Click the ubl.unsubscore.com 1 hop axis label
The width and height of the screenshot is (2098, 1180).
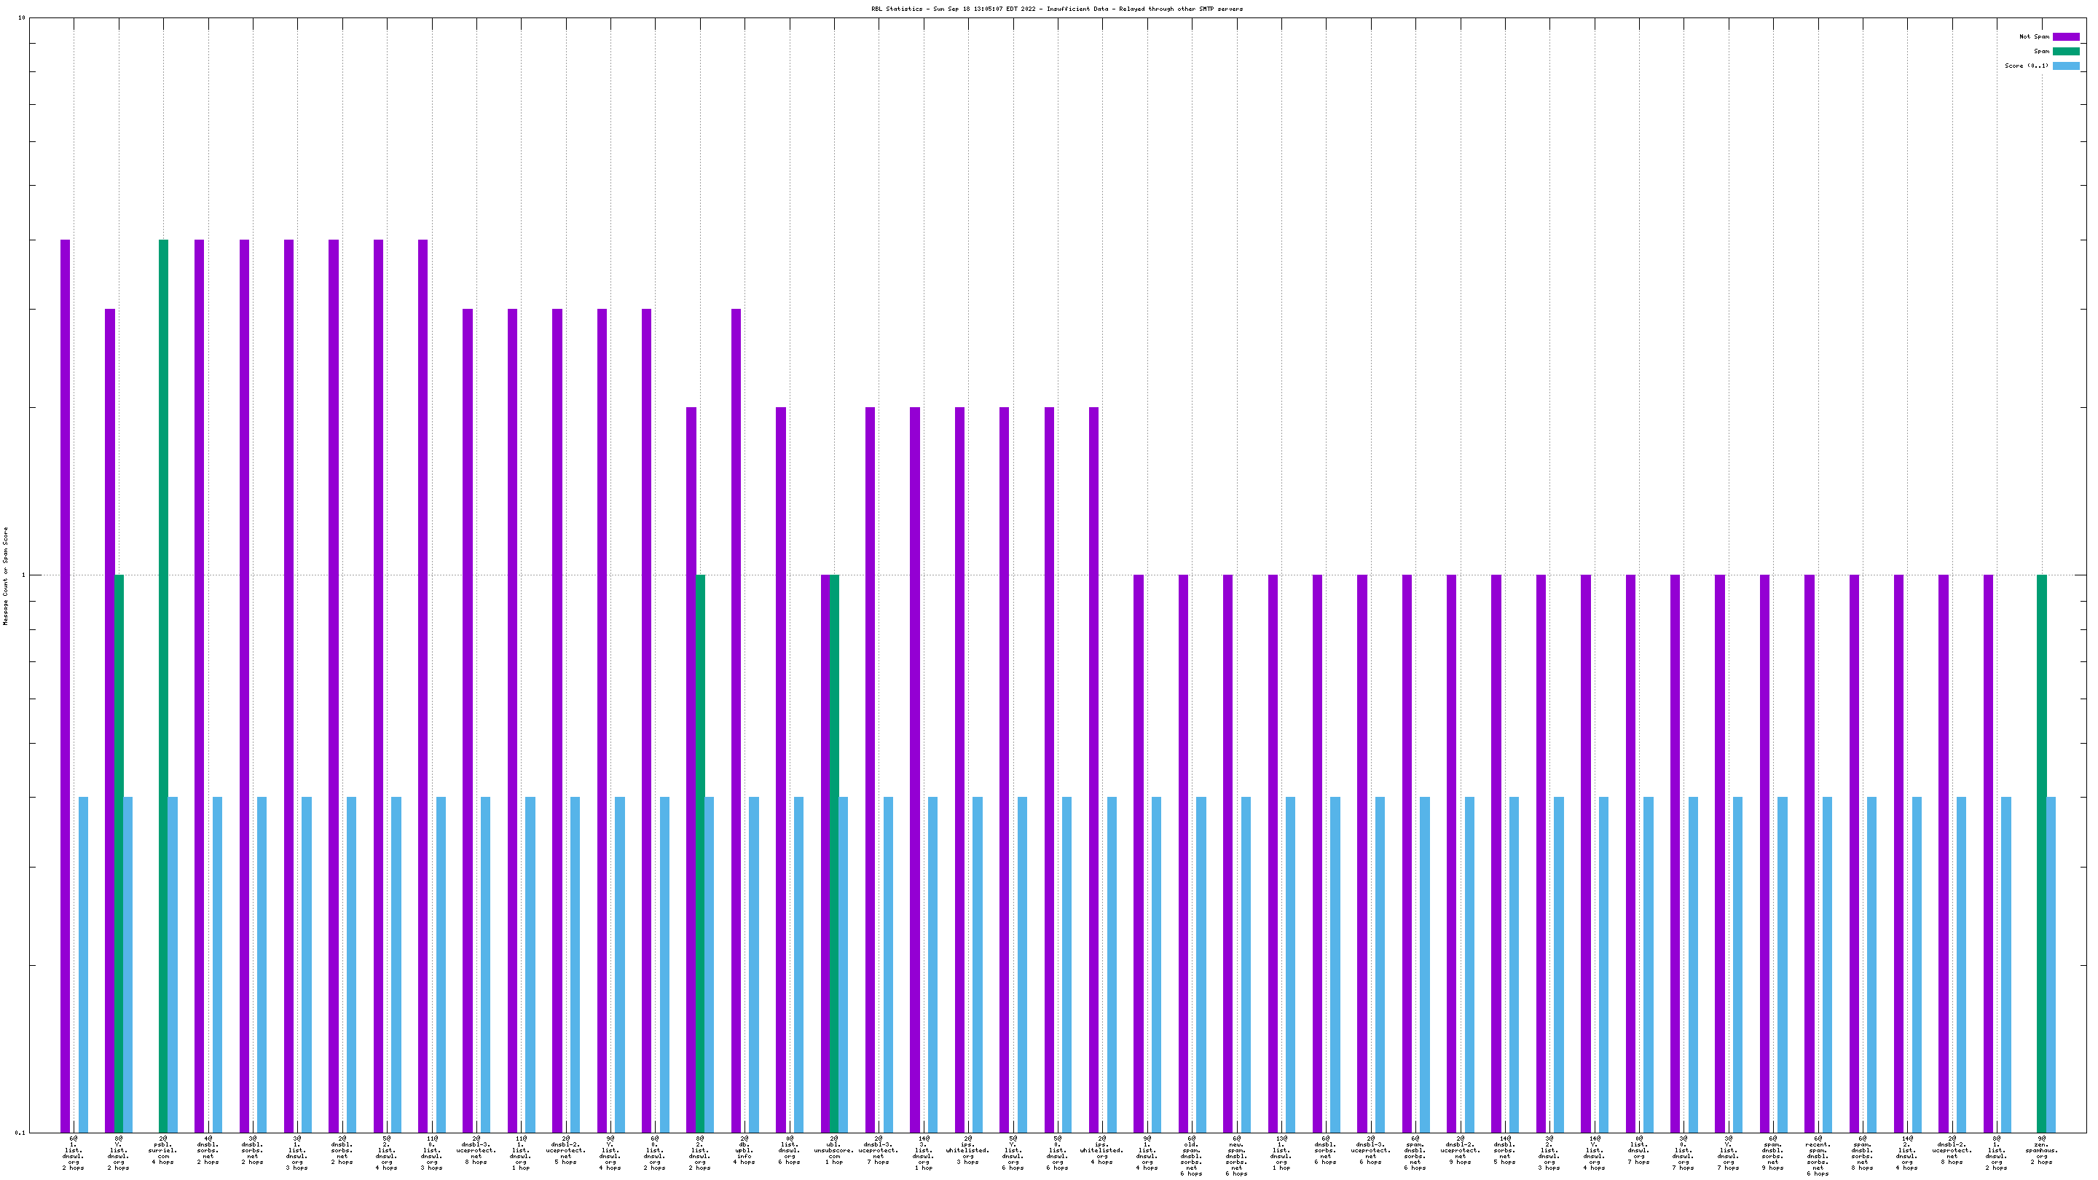[834, 1150]
